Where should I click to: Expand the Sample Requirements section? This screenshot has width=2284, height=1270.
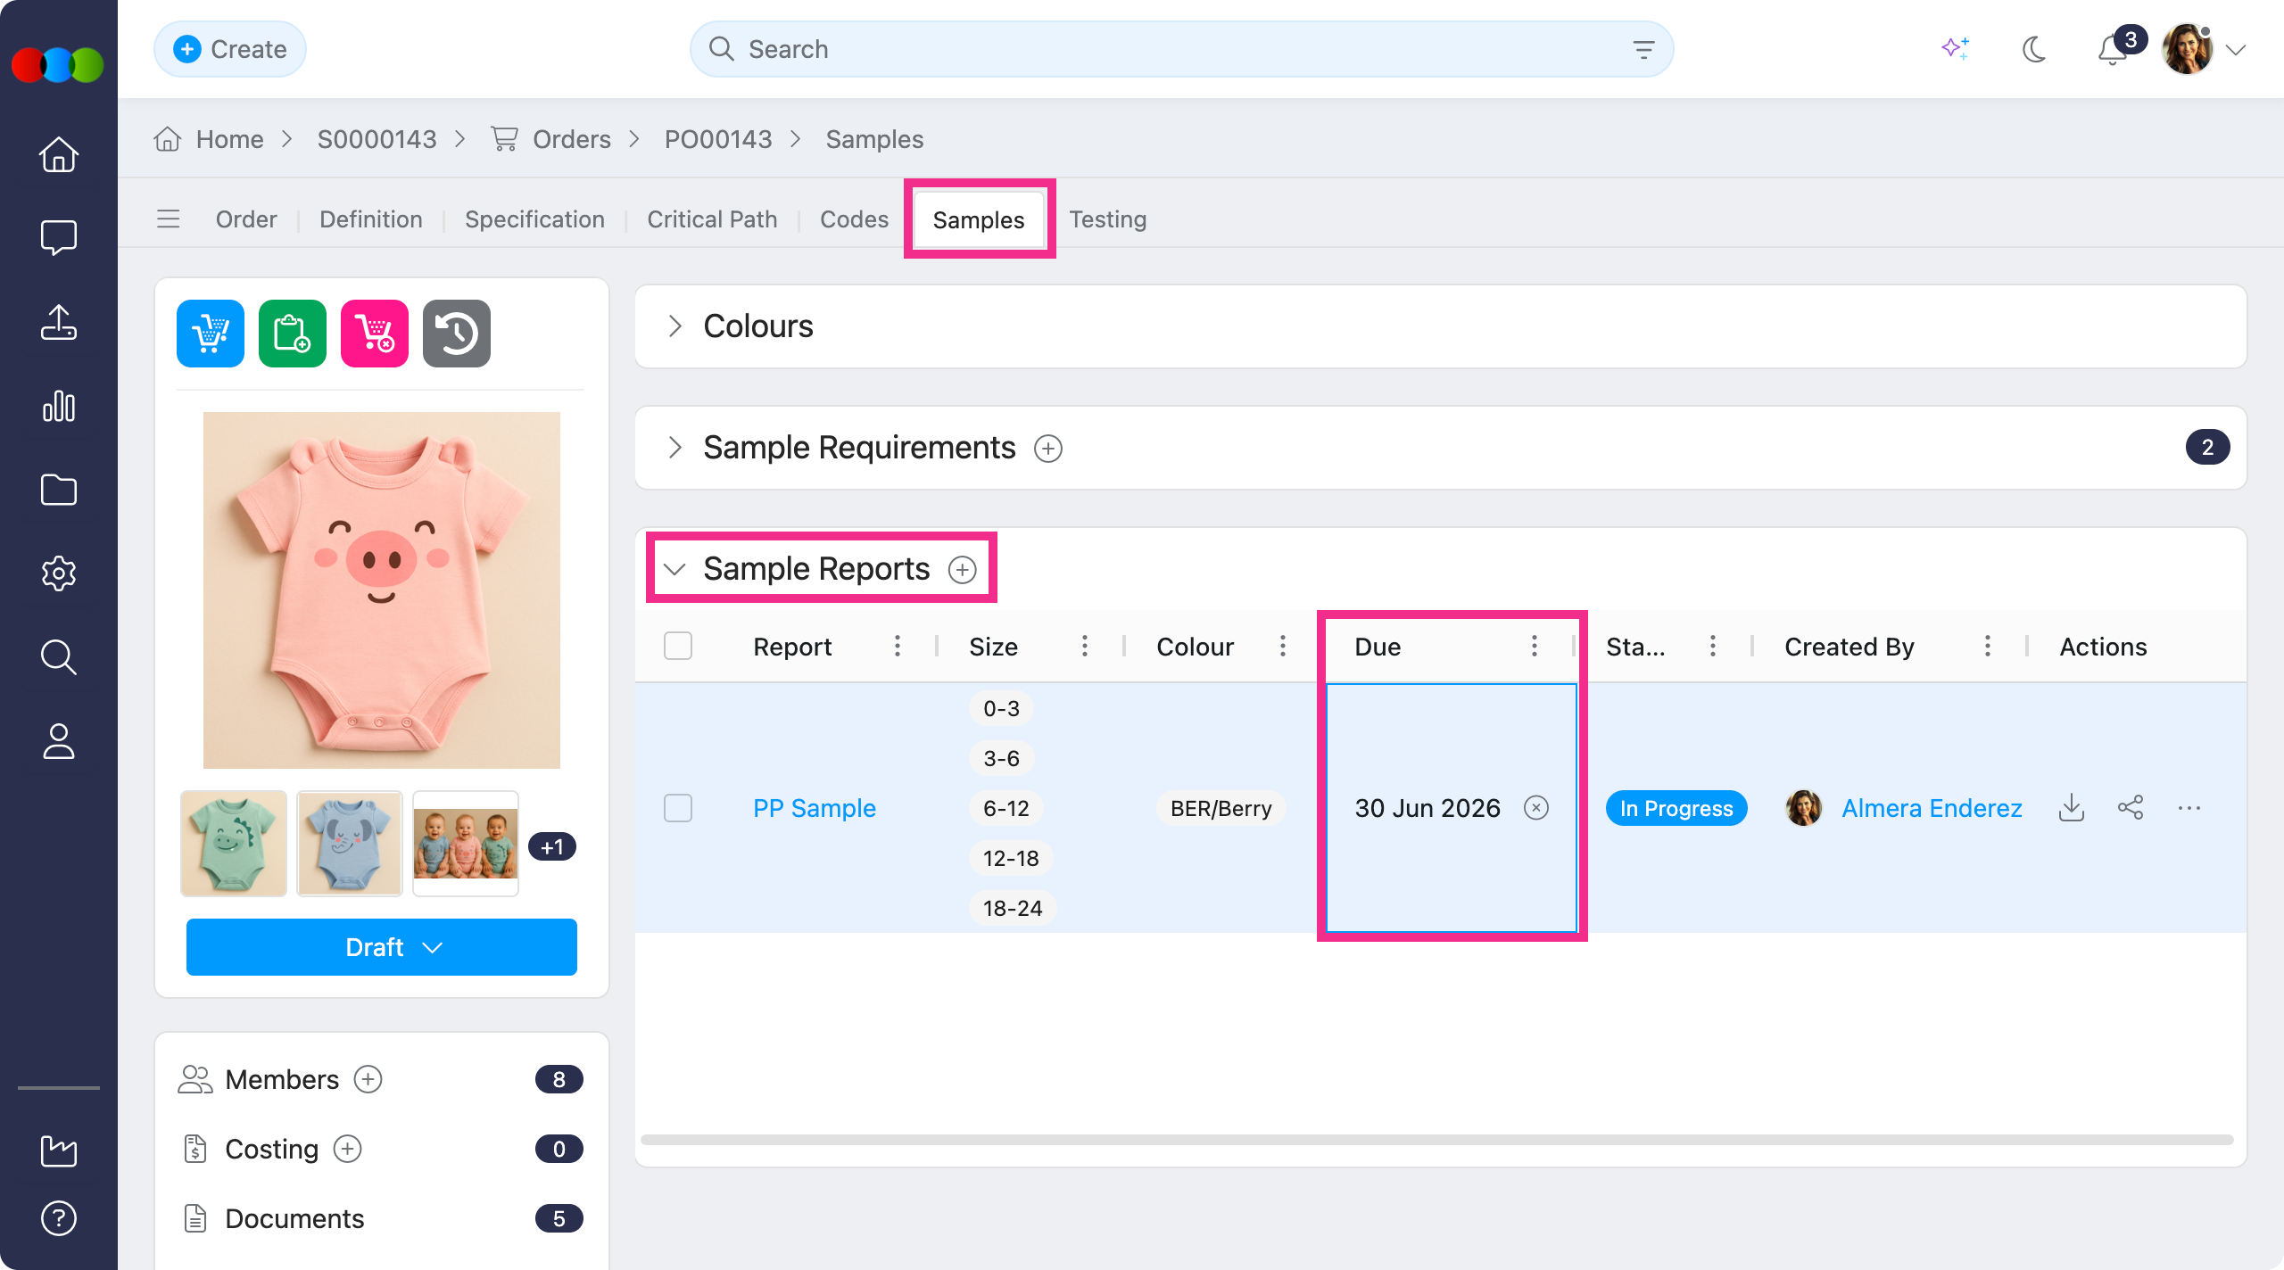pos(675,448)
